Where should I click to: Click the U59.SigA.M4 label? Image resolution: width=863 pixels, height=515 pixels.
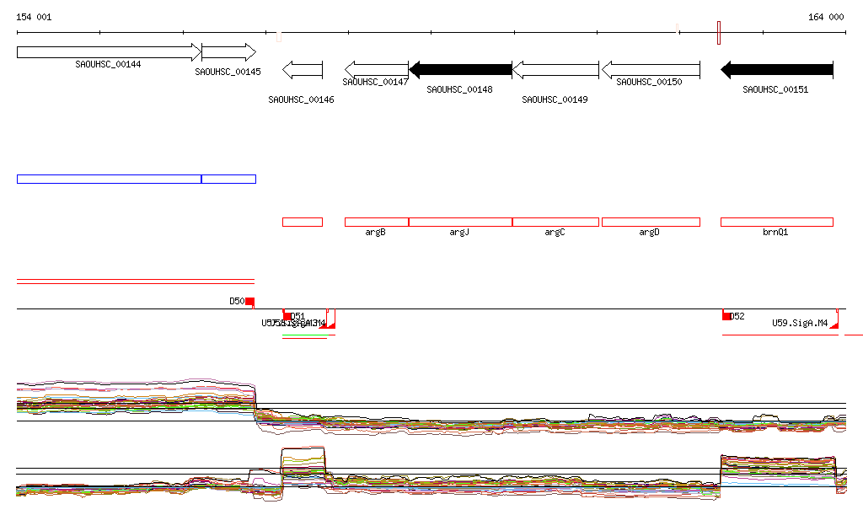click(x=800, y=323)
